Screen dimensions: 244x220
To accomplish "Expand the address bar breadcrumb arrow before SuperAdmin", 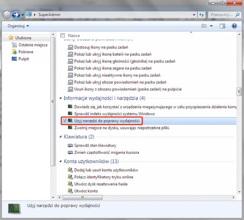I will pos(35,15).
